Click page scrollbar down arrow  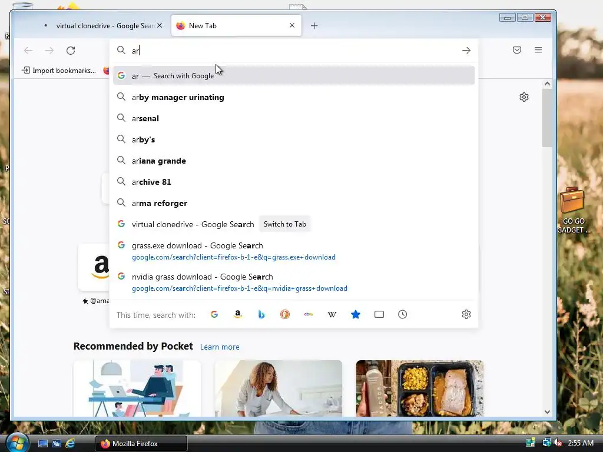(x=547, y=412)
